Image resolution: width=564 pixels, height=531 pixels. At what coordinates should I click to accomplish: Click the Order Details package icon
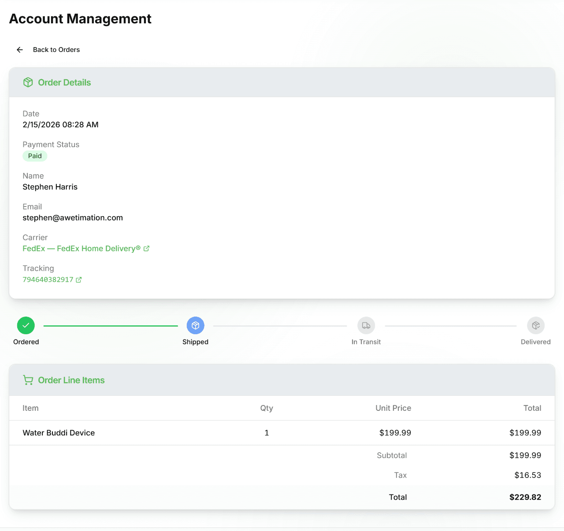[x=28, y=82]
